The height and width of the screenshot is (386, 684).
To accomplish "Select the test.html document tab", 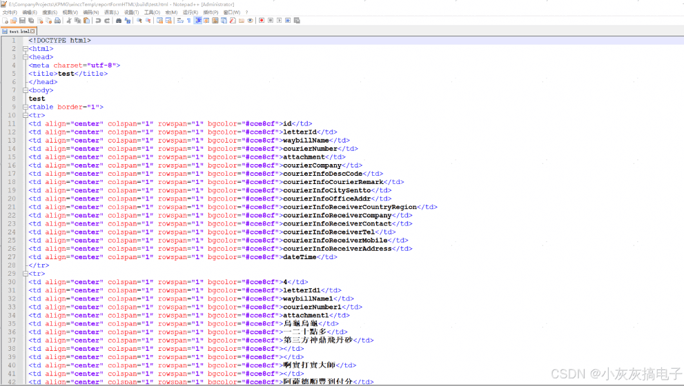I will pyautogui.click(x=19, y=32).
